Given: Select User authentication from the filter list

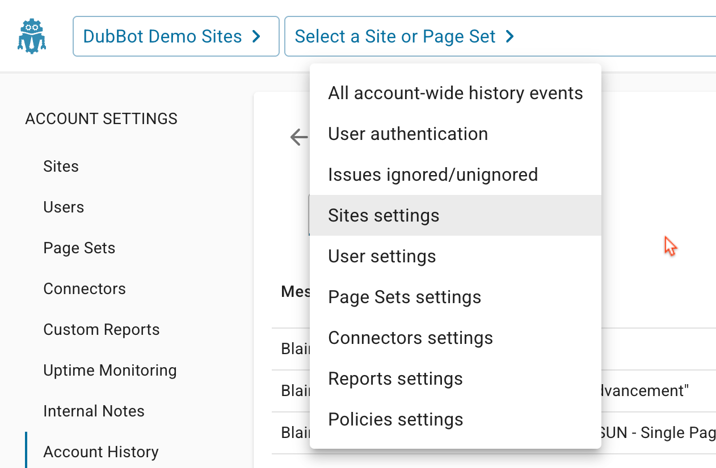Looking at the screenshot, I should pos(408,134).
